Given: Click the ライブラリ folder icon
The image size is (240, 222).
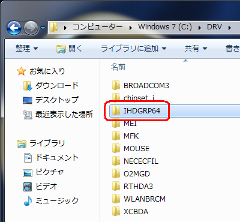Looking at the screenshot, I should (22, 143).
